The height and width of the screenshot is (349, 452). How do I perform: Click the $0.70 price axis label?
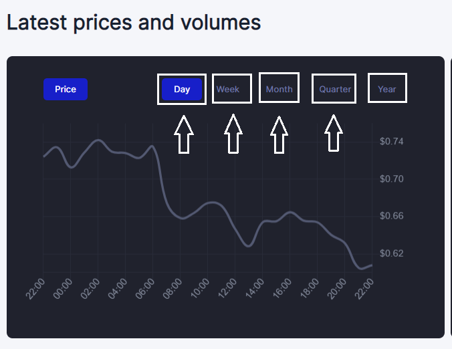[x=391, y=179]
